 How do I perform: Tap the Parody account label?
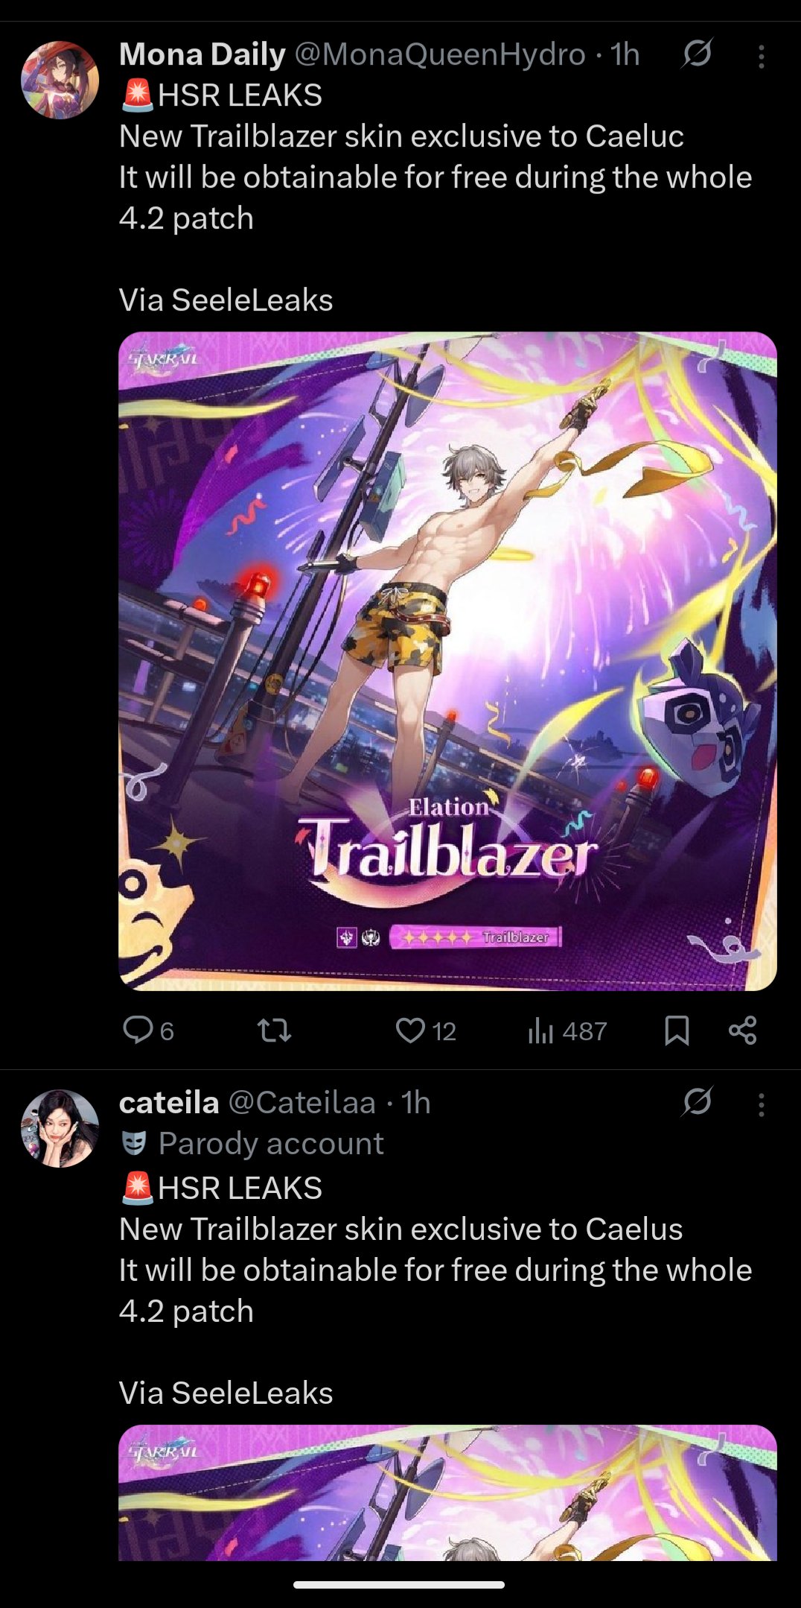pyautogui.click(x=252, y=1144)
